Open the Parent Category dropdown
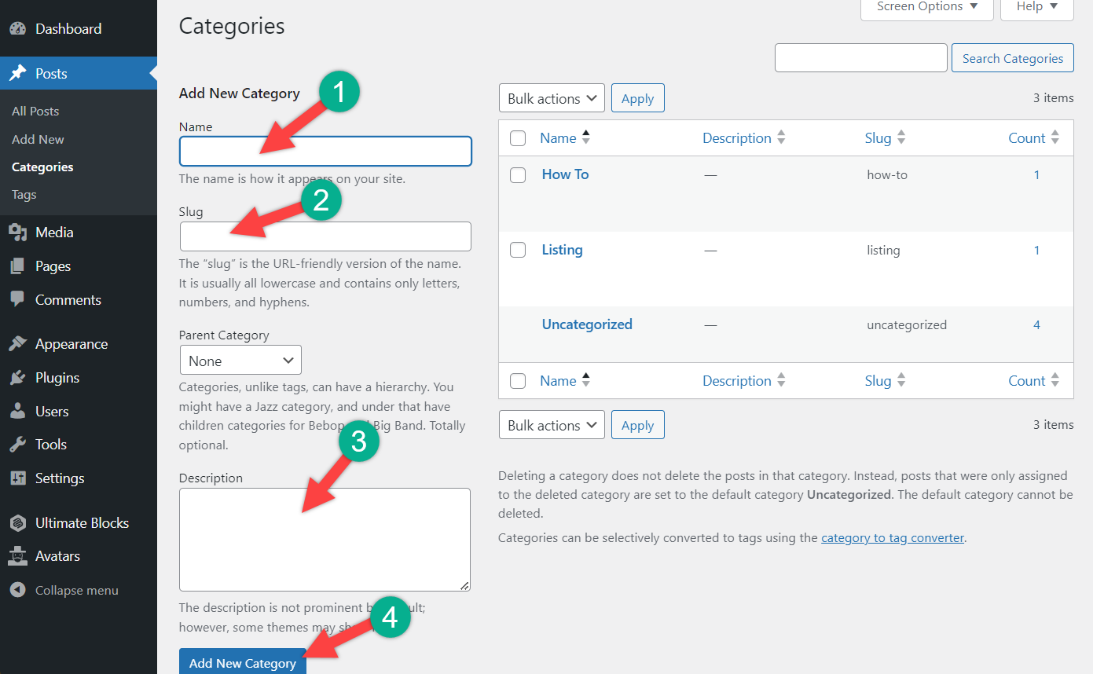 point(240,361)
